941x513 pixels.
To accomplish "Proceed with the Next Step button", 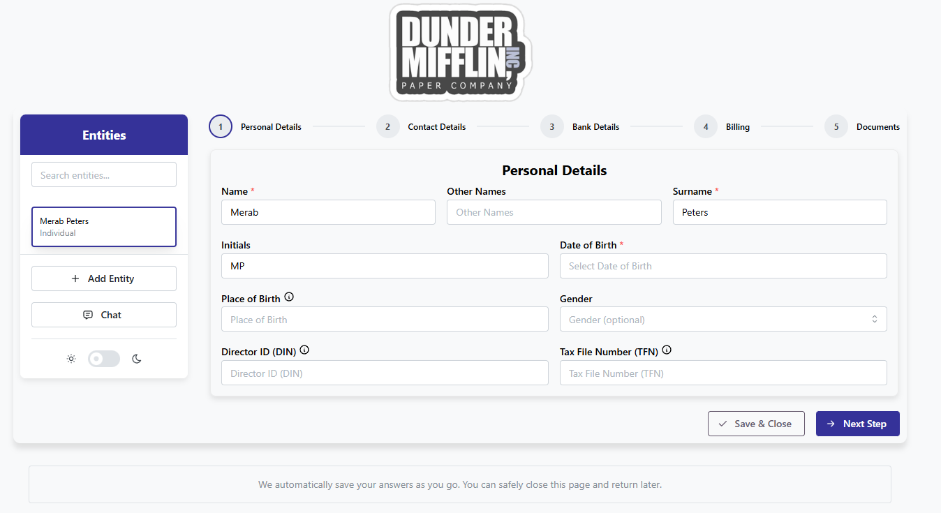I will [858, 424].
